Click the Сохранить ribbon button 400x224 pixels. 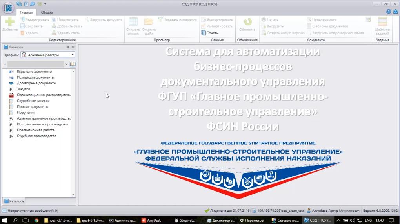pyautogui.click(x=31, y=26)
